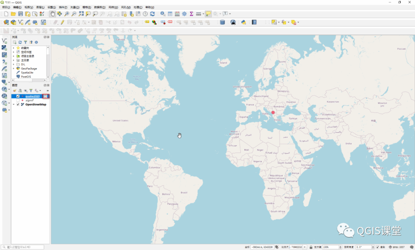Select the PostGIS entry in Browser

(x=26, y=77)
